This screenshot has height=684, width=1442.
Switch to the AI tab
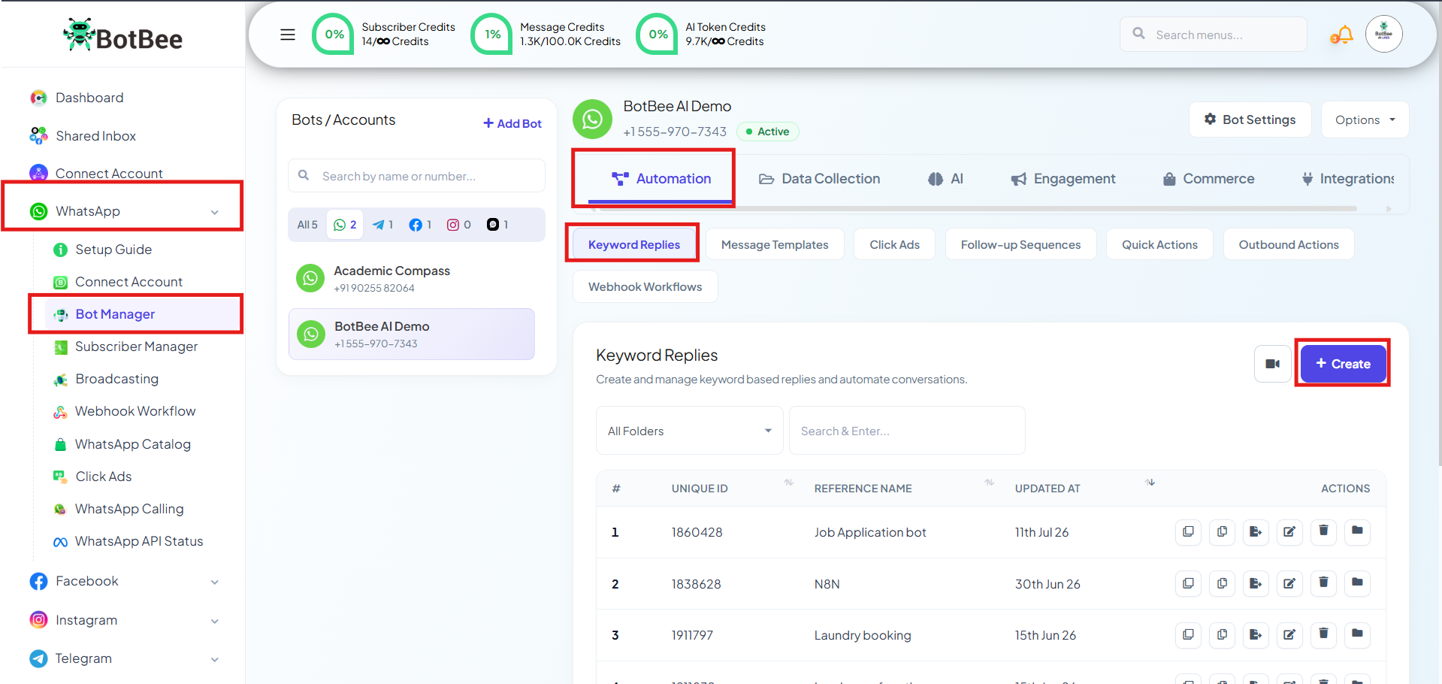pos(945,179)
